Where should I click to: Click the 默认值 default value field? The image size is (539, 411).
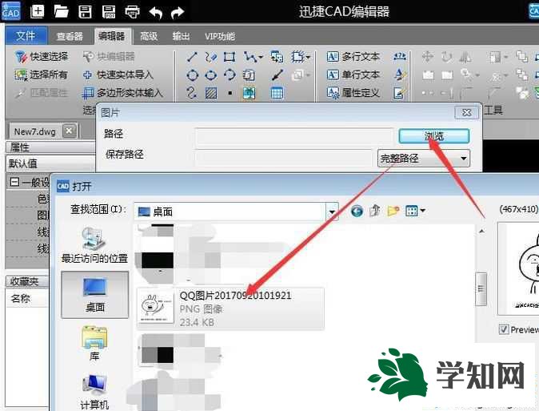click(x=50, y=163)
